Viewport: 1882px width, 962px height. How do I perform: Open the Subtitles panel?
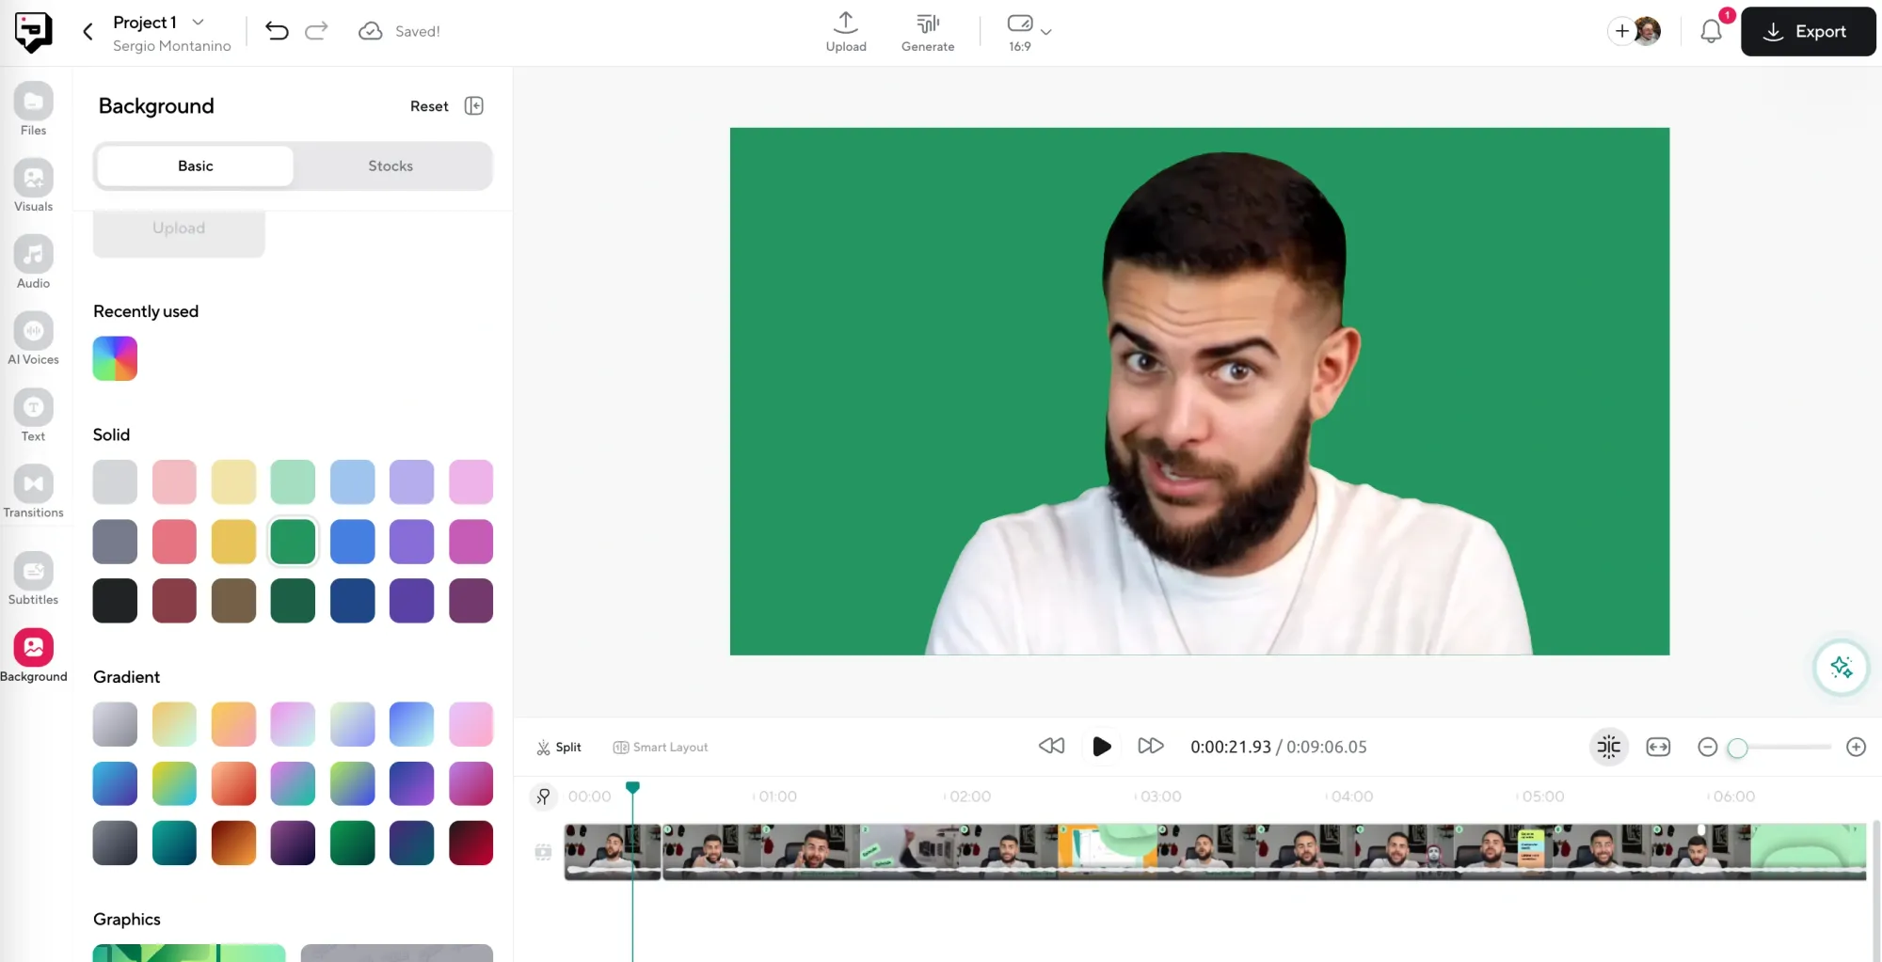click(33, 578)
